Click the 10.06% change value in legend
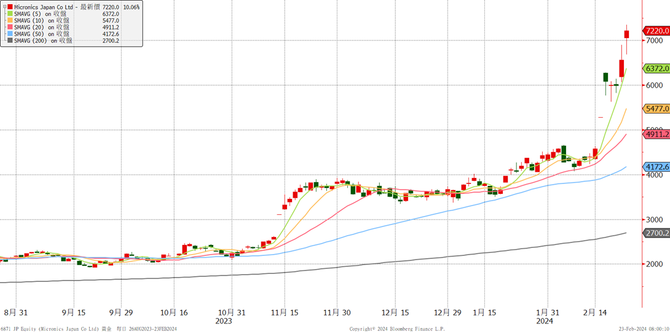This screenshot has height=332, width=670. (x=131, y=7)
